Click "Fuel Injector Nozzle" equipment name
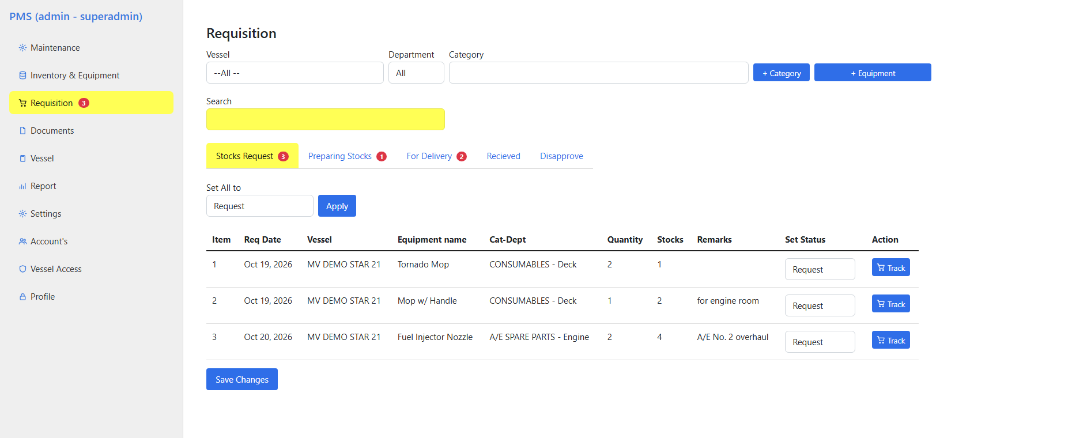Image resolution: width=1072 pixels, height=438 pixels. pyautogui.click(x=435, y=337)
